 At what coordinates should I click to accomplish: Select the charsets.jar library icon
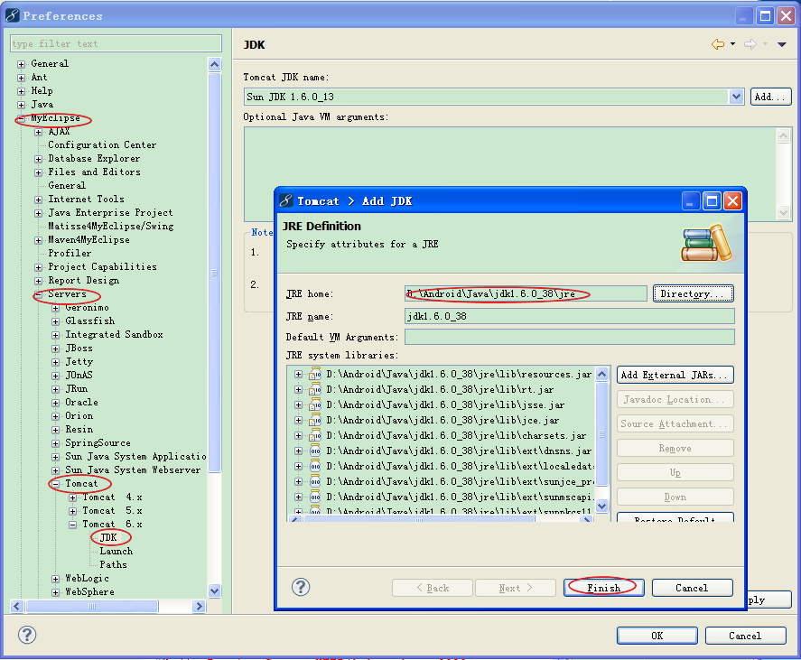(x=314, y=435)
